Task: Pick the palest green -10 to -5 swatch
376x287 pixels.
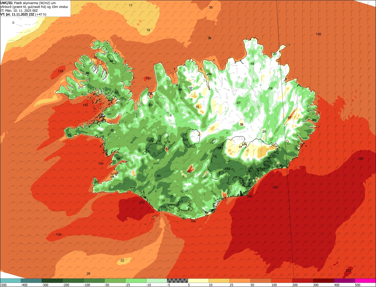Action: 156,280
